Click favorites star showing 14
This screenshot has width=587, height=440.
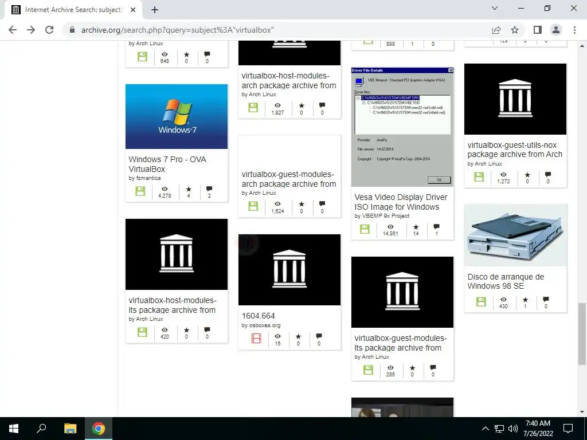coord(416,227)
